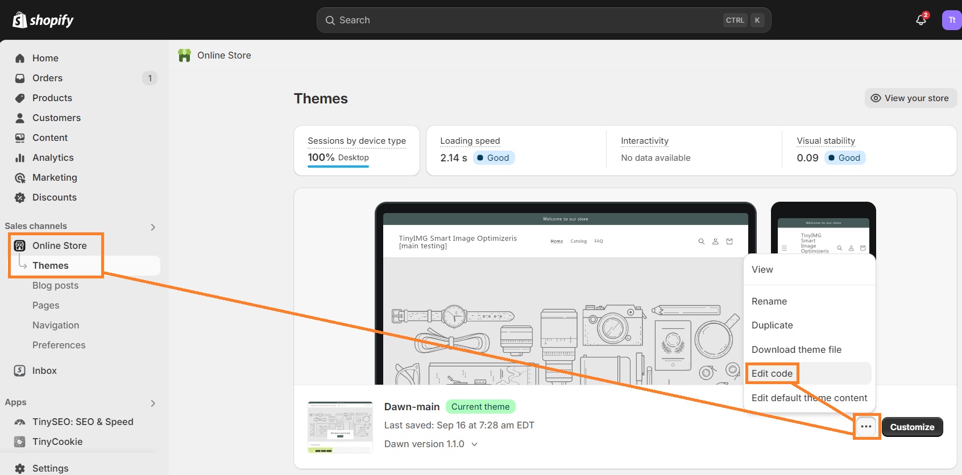Open the Dawn version 1.1.0 dropdown

(431, 444)
